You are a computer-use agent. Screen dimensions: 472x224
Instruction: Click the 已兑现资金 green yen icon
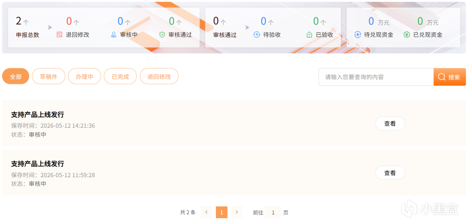click(x=407, y=35)
